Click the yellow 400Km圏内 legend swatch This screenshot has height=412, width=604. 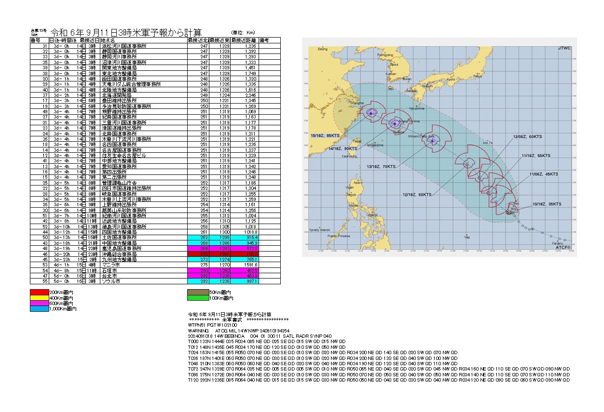point(39,298)
